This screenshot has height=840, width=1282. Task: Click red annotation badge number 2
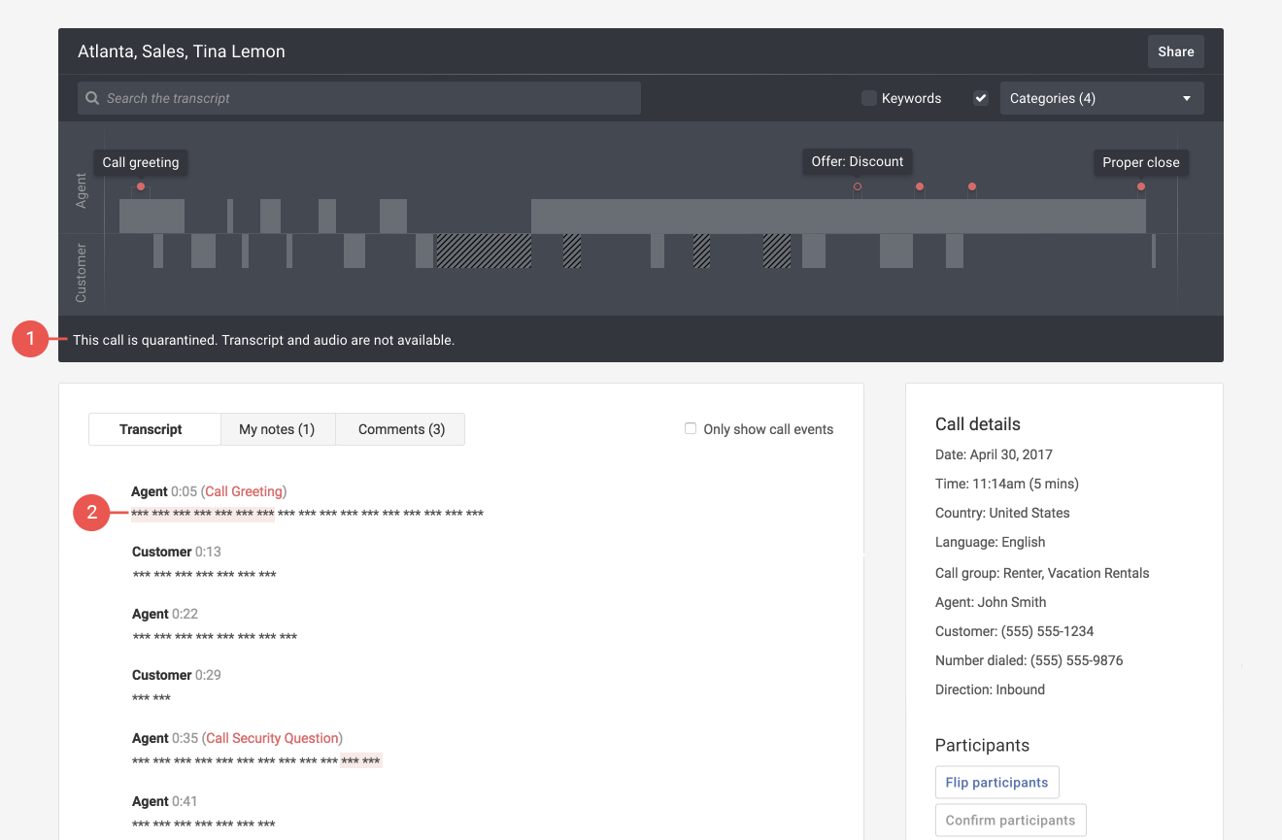91,513
